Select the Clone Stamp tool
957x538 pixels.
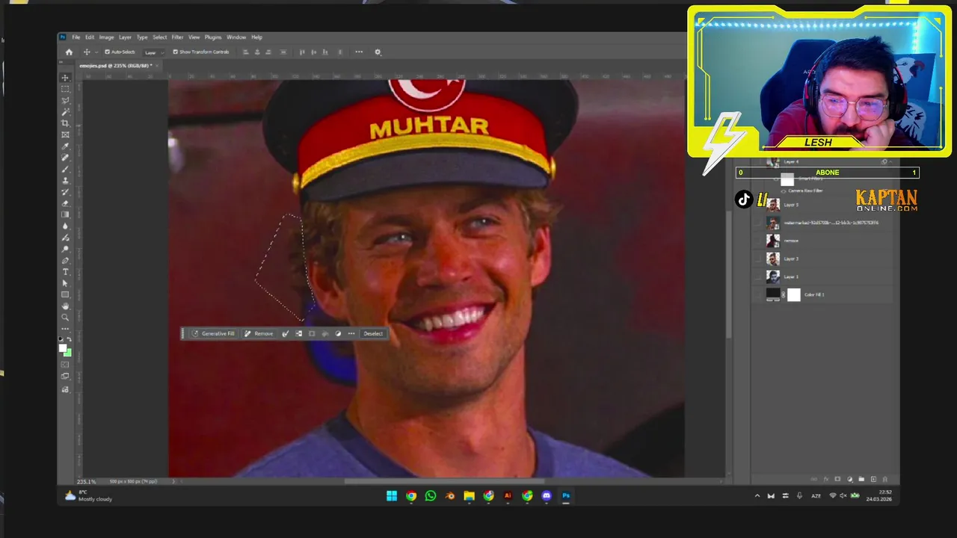(x=65, y=181)
